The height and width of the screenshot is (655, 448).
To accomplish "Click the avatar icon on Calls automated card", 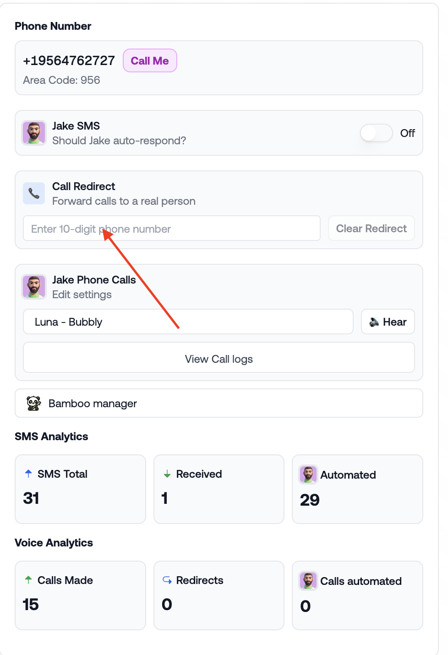I will tap(308, 581).
